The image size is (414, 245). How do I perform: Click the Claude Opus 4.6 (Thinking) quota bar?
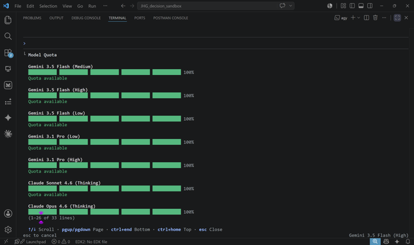pyautogui.click(x=105, y=212)
